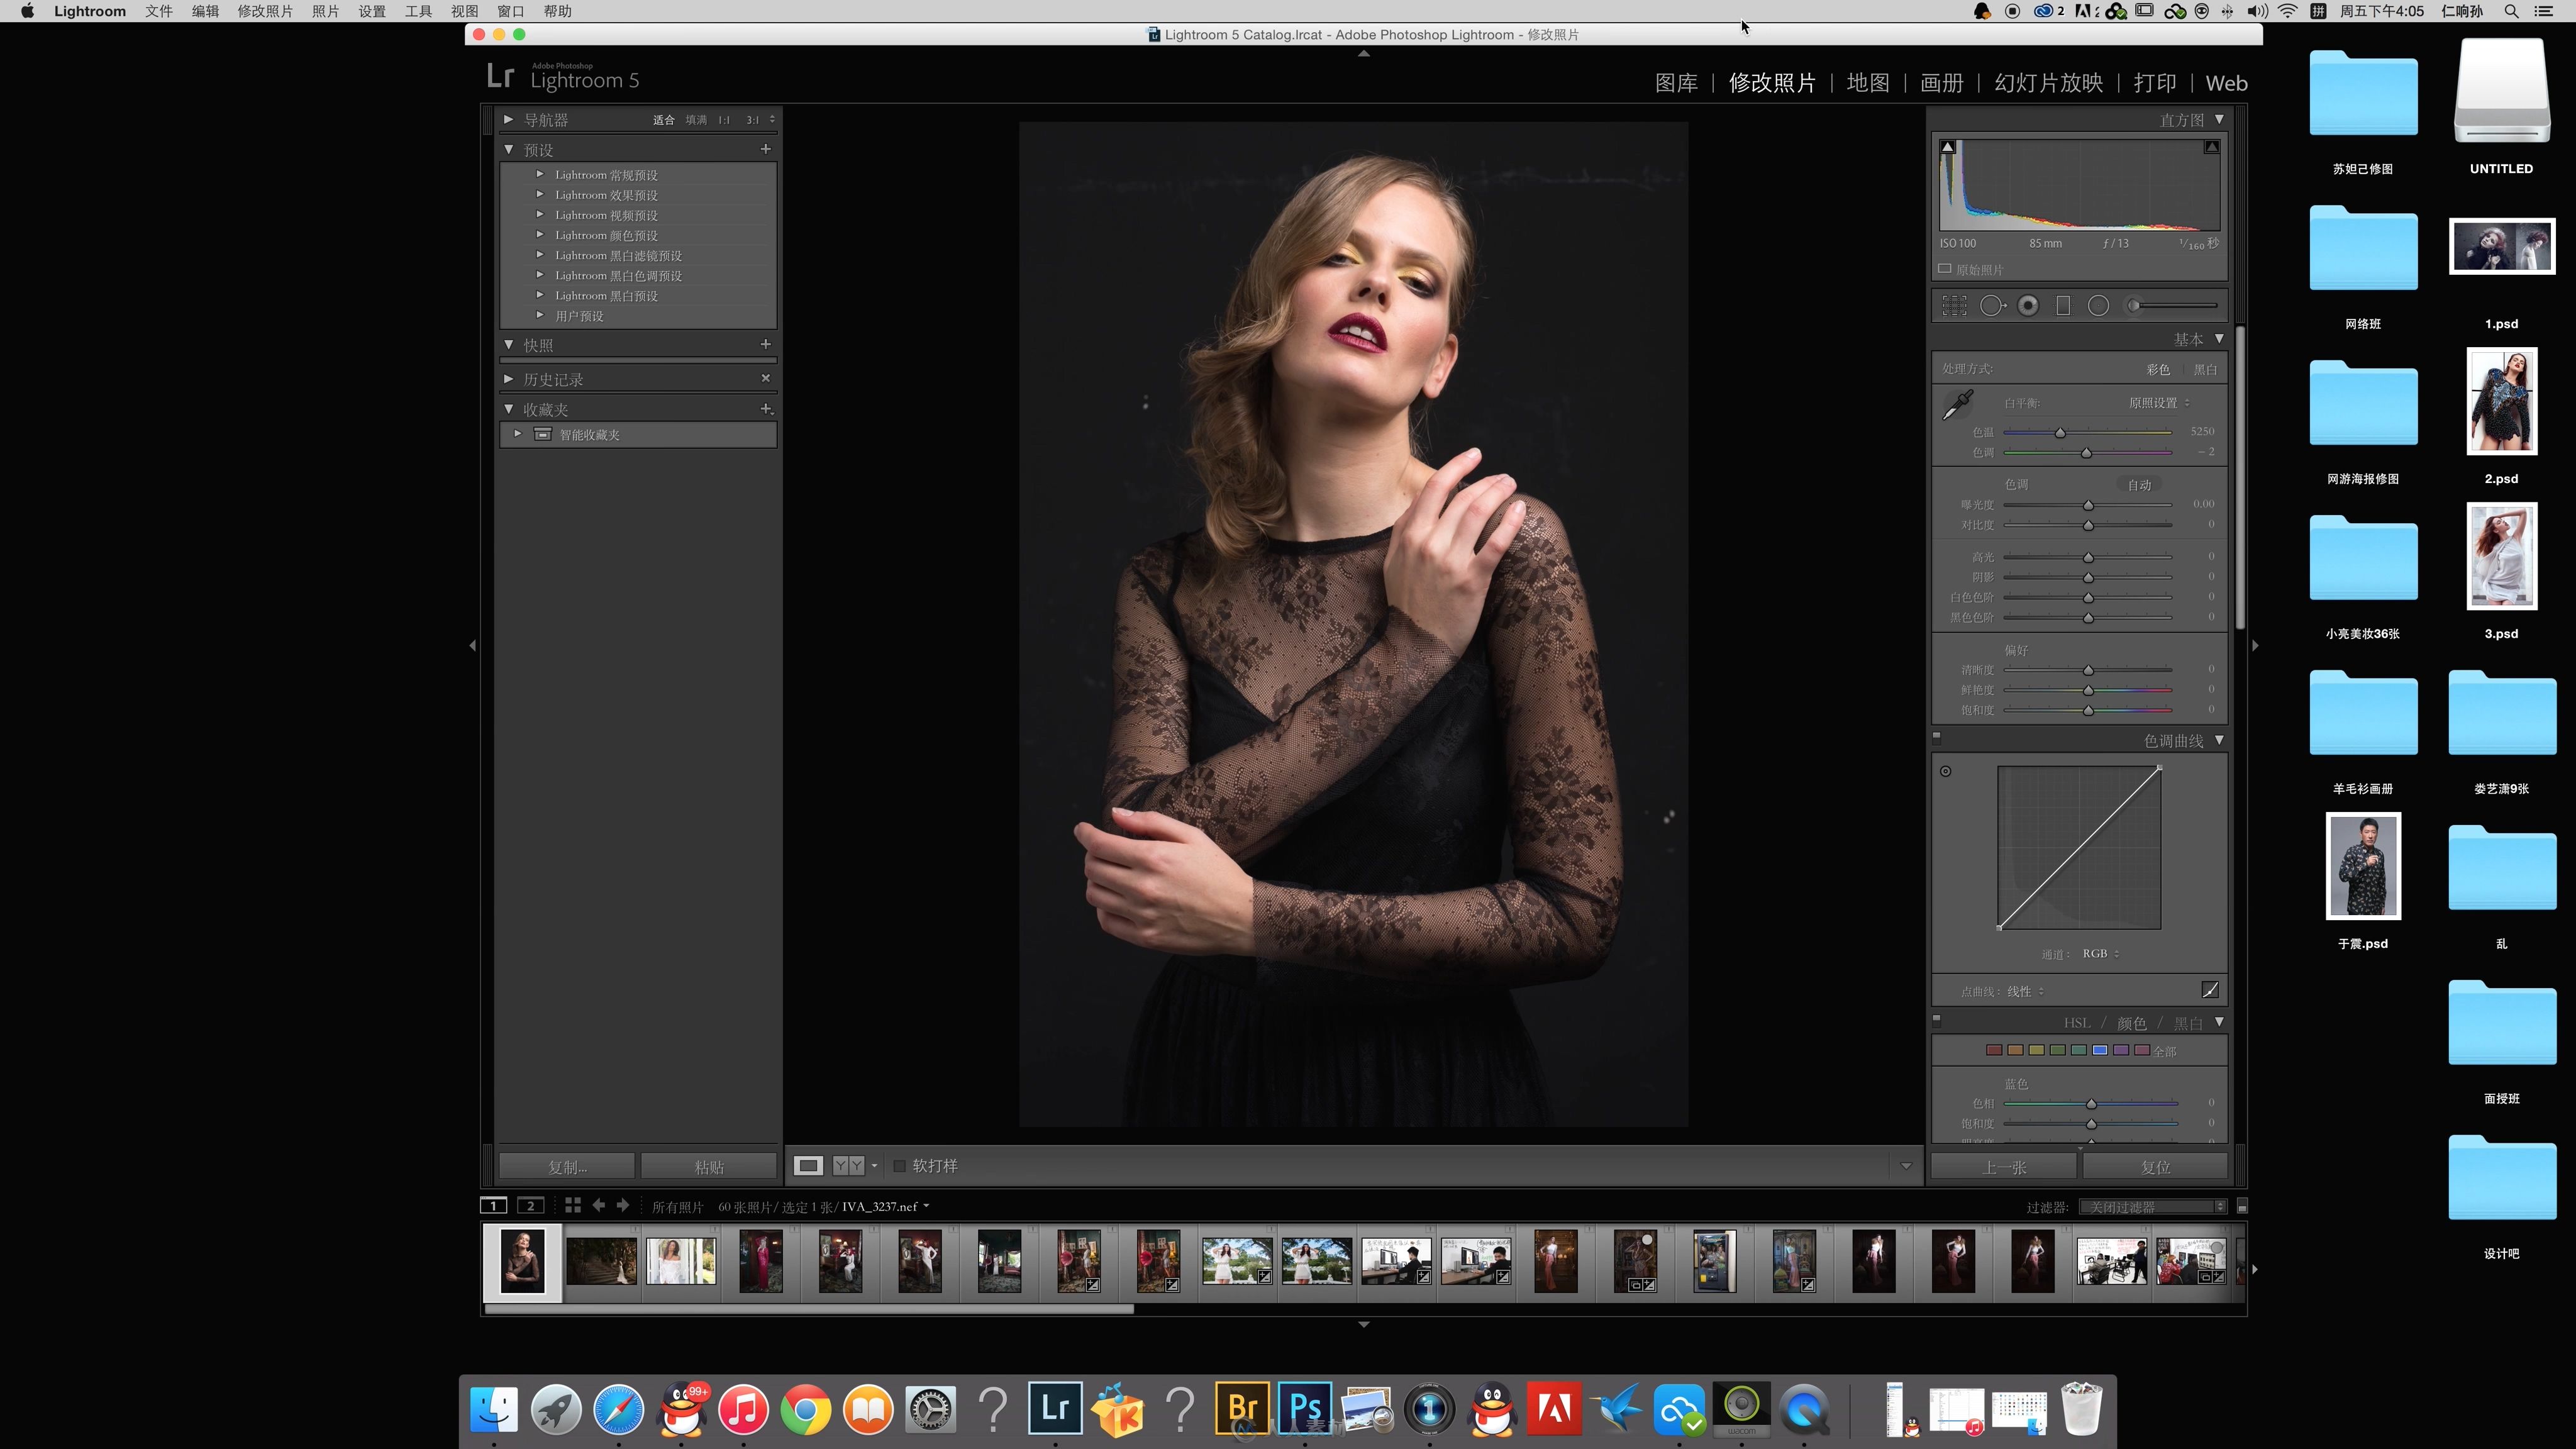Switch to the 打印 Print module
Viewport: 2576px width, 1449px height.
2155,83
